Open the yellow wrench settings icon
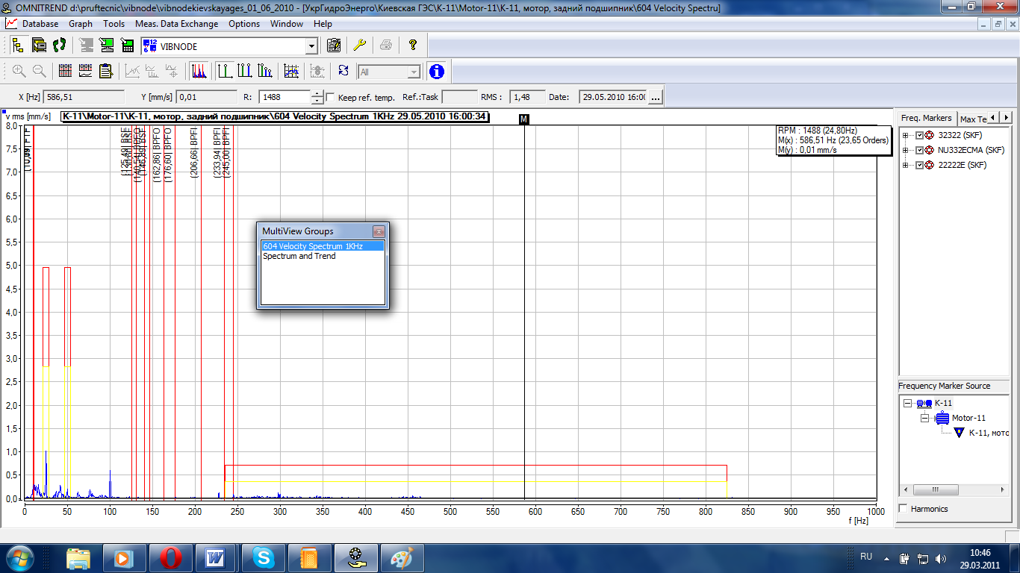 359,46
